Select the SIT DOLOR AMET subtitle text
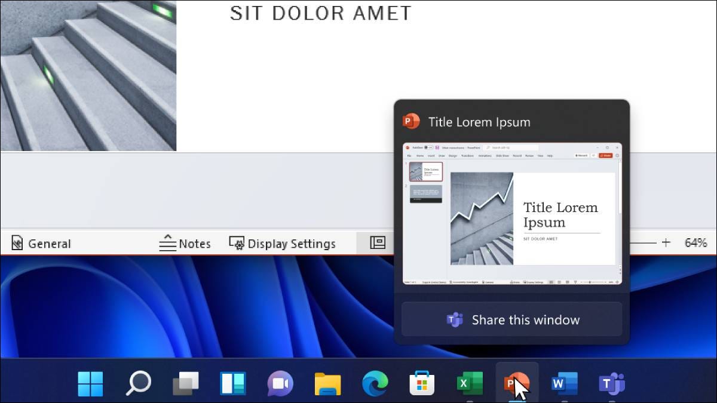The image size is (717, 403). (321, 14)
